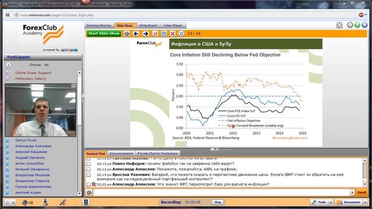Check the box for Александр Алексеев's AAPL message
The image size is (372, 209).
pos(88,169)
